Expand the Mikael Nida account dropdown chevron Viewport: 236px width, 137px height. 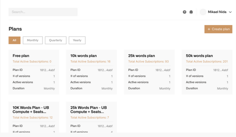(230, 12)
